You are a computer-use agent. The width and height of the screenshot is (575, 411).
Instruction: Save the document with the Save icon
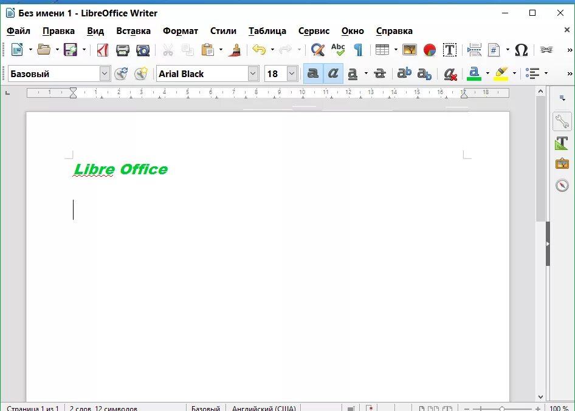(x=71, y=49)
